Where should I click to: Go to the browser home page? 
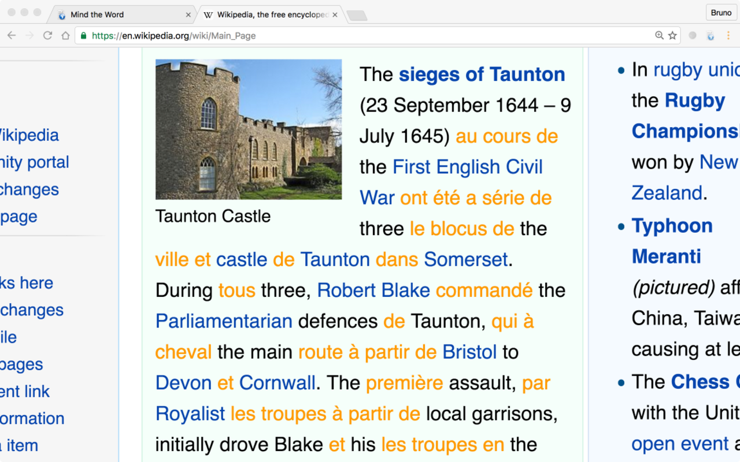tap(65, 36)
